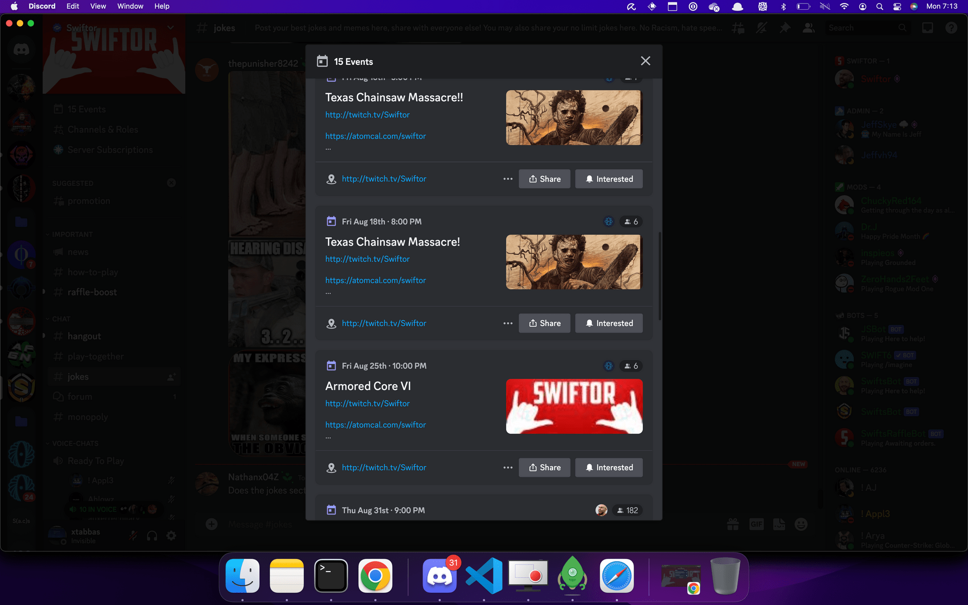Open the Edit menu in menu bar
The height and width of the screenshot is (605, 968).
point(73,6)
